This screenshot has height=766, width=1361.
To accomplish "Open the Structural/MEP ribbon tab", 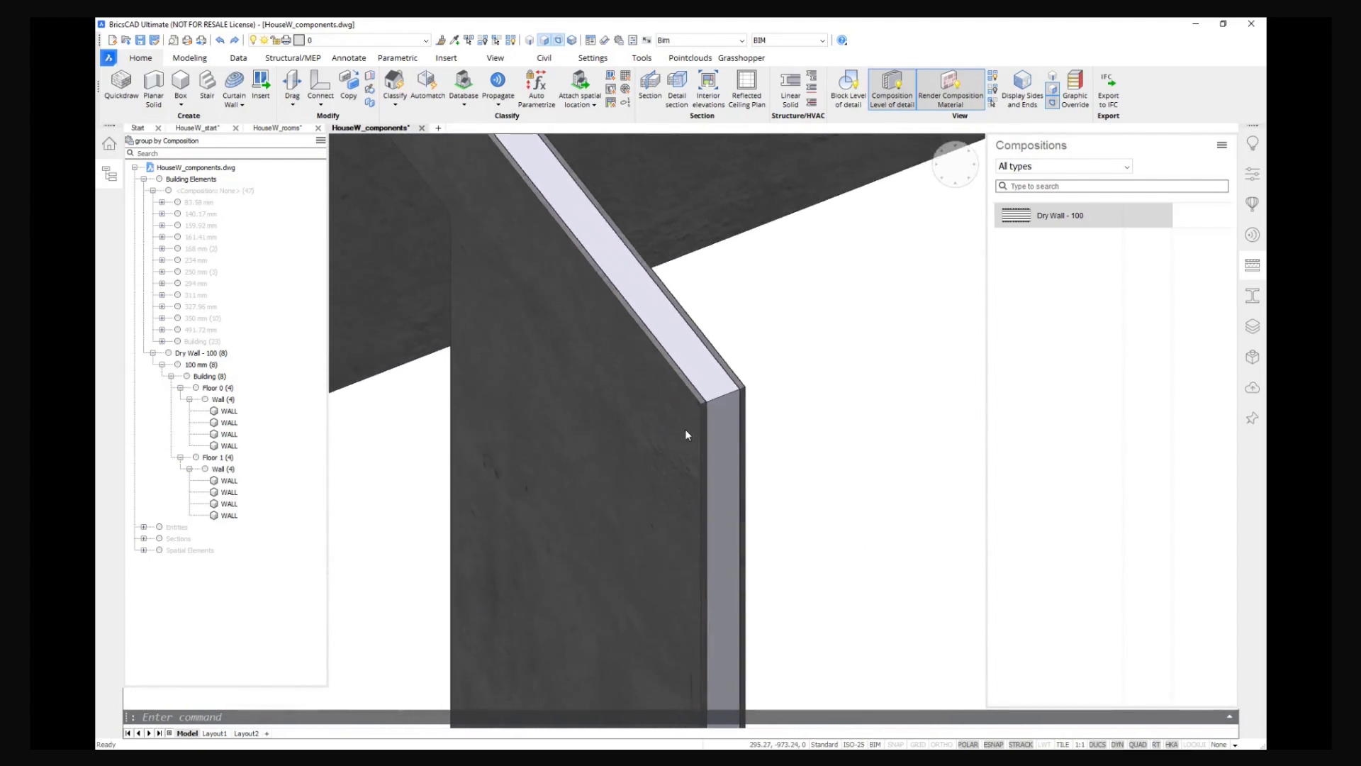I will 293,58.
